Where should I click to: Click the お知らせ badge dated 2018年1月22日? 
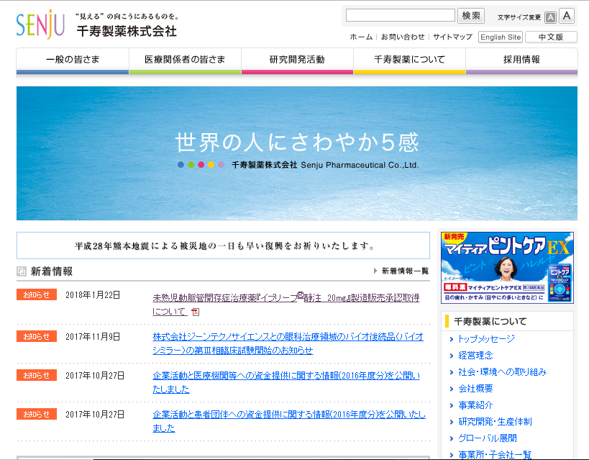(37, 294)
